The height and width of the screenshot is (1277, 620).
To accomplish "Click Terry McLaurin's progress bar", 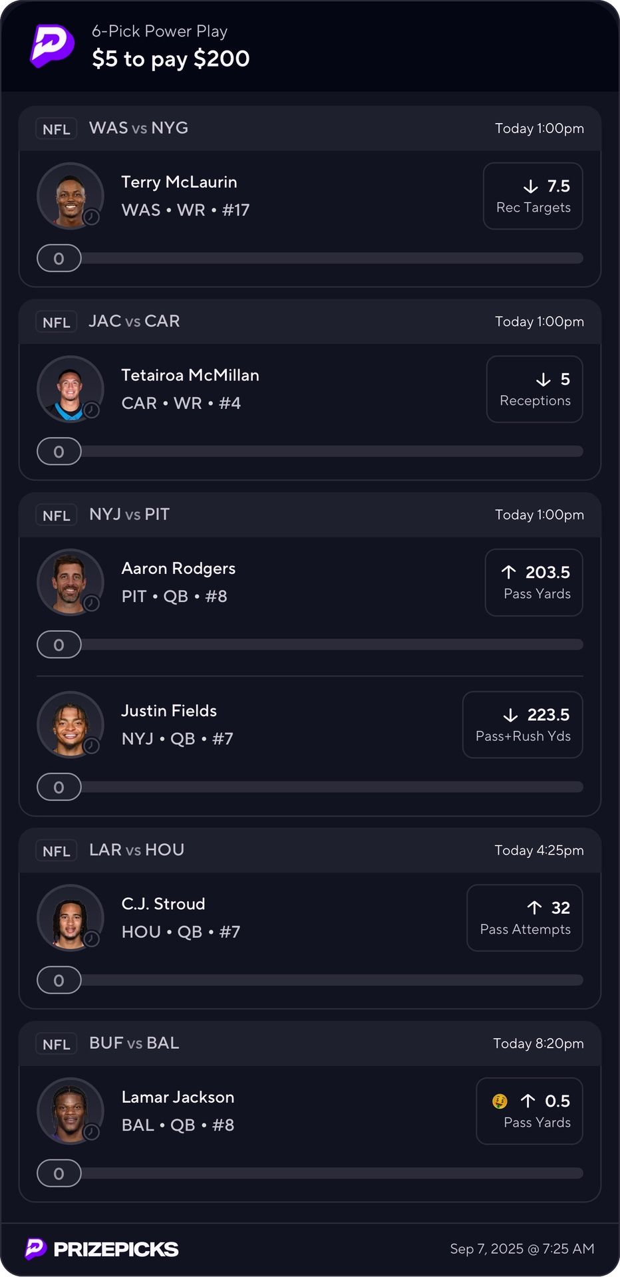I will click(331, 258).
